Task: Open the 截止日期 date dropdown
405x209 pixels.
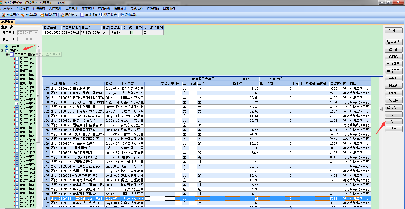Action: (36, 39)
